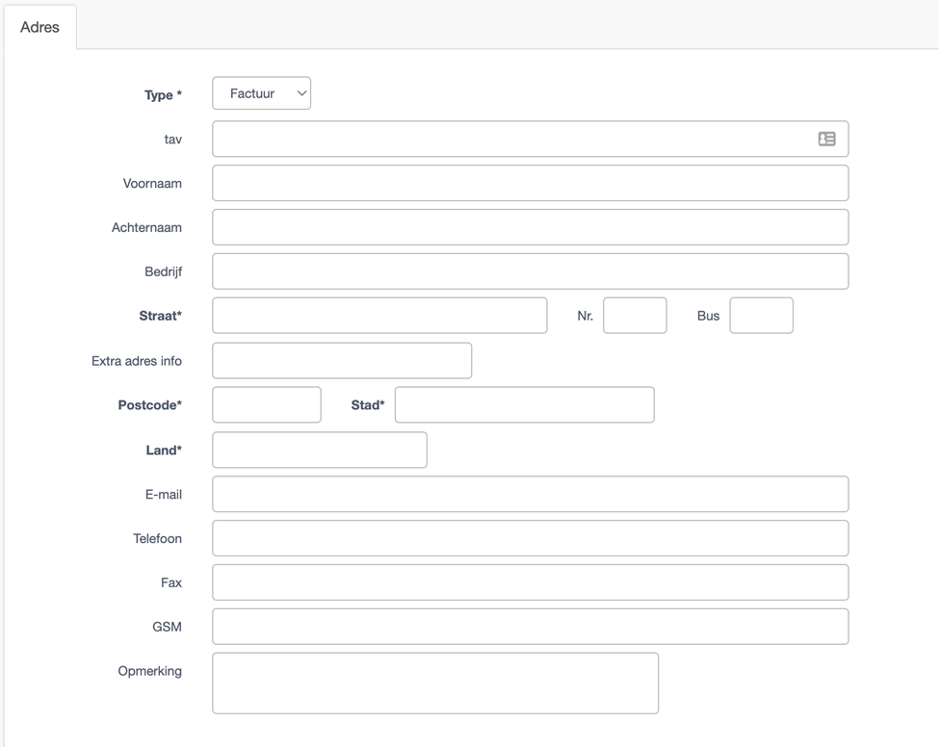
Task: Click the "Bedrijf" label text
Action: 164,272
